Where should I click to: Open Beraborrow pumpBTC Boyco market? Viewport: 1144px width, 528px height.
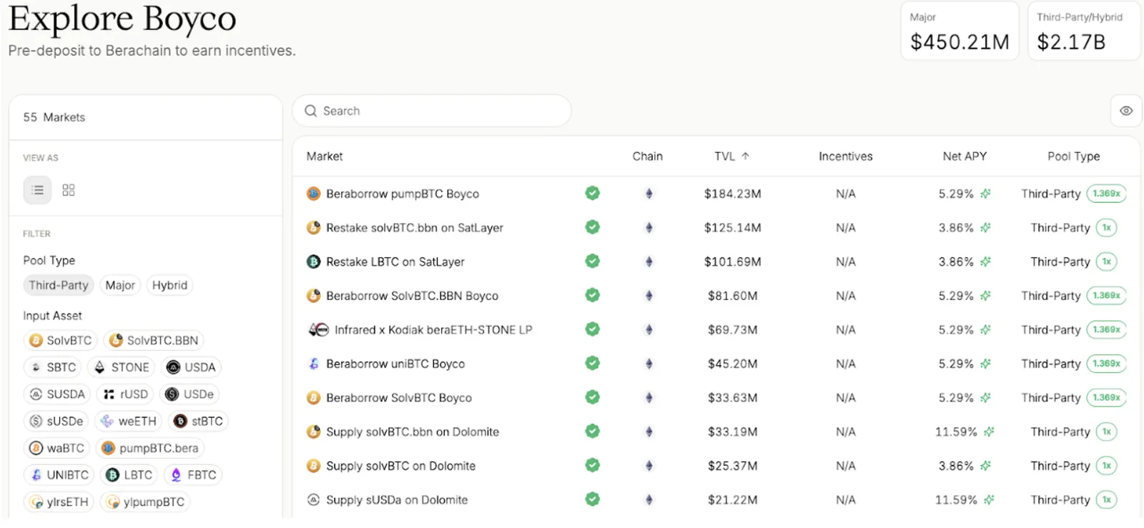pos(403,194)
